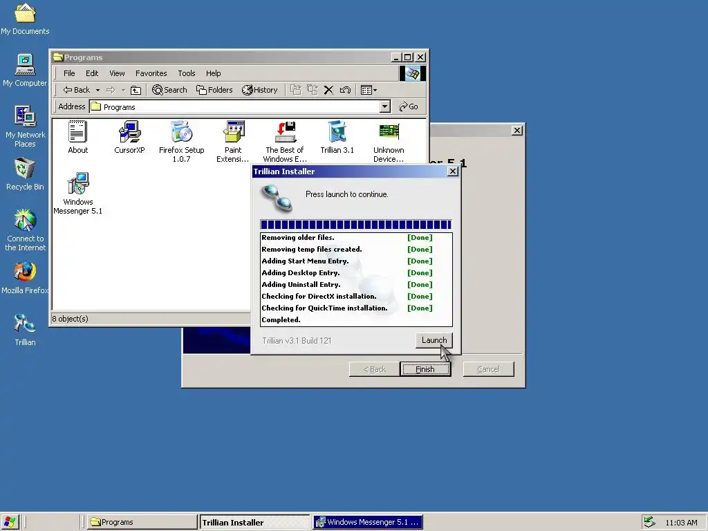This screenshot has height=531, width=708.
Task: Click the system tray network icon
Action: [649, 522]
